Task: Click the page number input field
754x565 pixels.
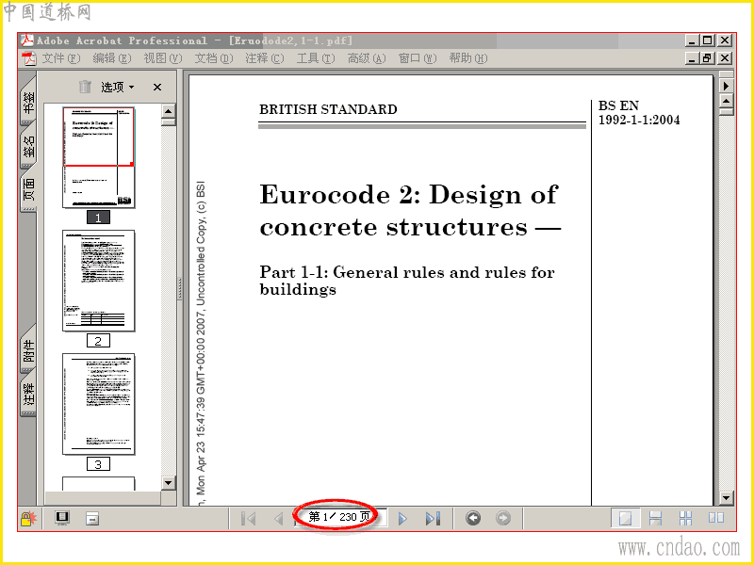Action: [339, 517]
